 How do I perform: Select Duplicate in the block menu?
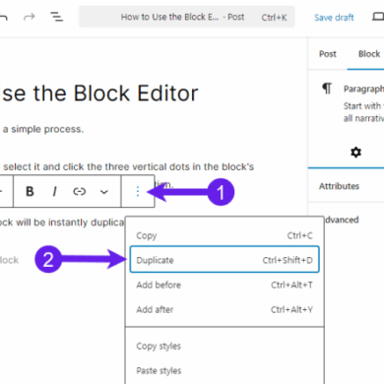(x=224, y=260)
